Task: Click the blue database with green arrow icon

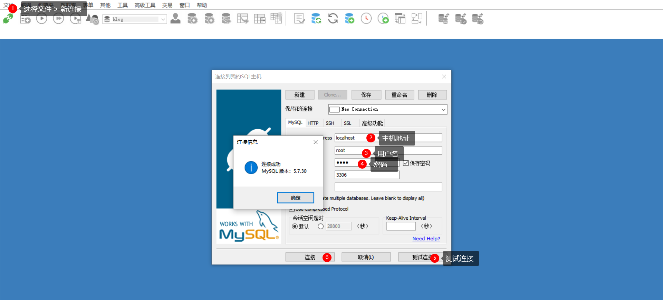Action: (x=349, y=18)
